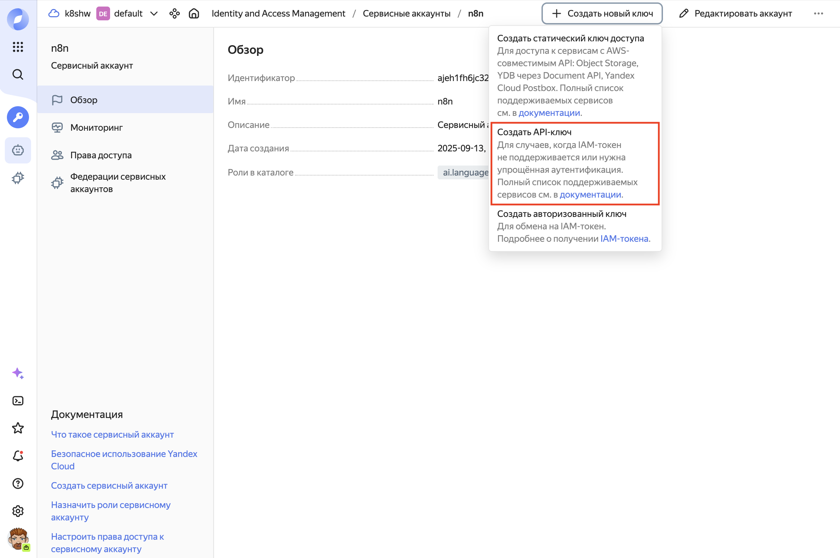Go to Identity and Access Management breadcrumb
840x558 pixels.
pos(278,13)
